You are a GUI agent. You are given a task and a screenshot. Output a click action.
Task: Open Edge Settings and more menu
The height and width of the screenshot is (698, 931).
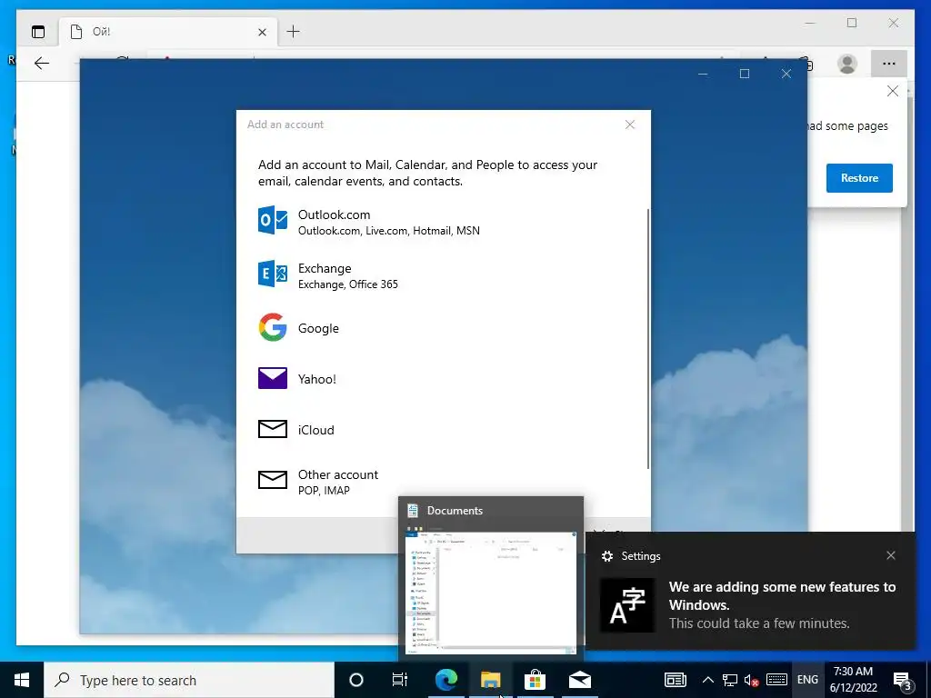click(x=888, y=64)
